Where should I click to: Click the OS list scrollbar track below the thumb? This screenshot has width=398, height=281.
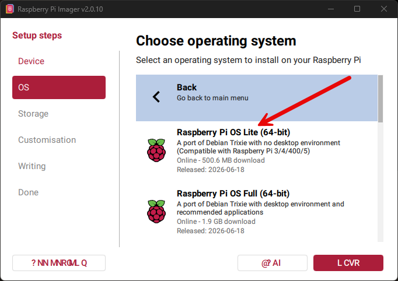point(380,182)
